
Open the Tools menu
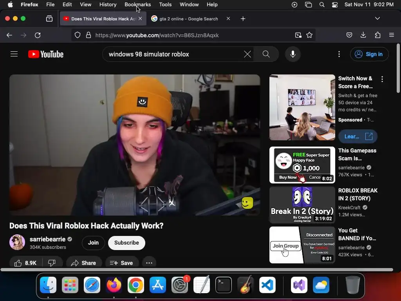pos(165,5)
